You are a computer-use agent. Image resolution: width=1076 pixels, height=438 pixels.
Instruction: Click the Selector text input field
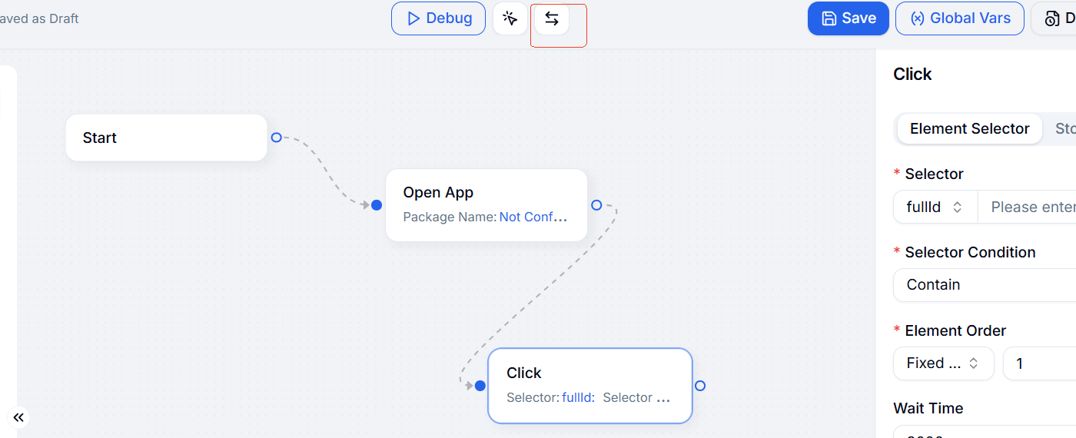tap(1030, 207)
